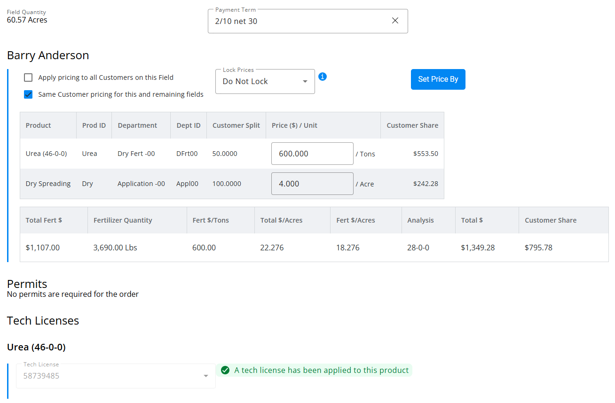615x403 pixels.
Task: Click the Dry Spreading price per Acre field
Action: (x=312, y=184)
